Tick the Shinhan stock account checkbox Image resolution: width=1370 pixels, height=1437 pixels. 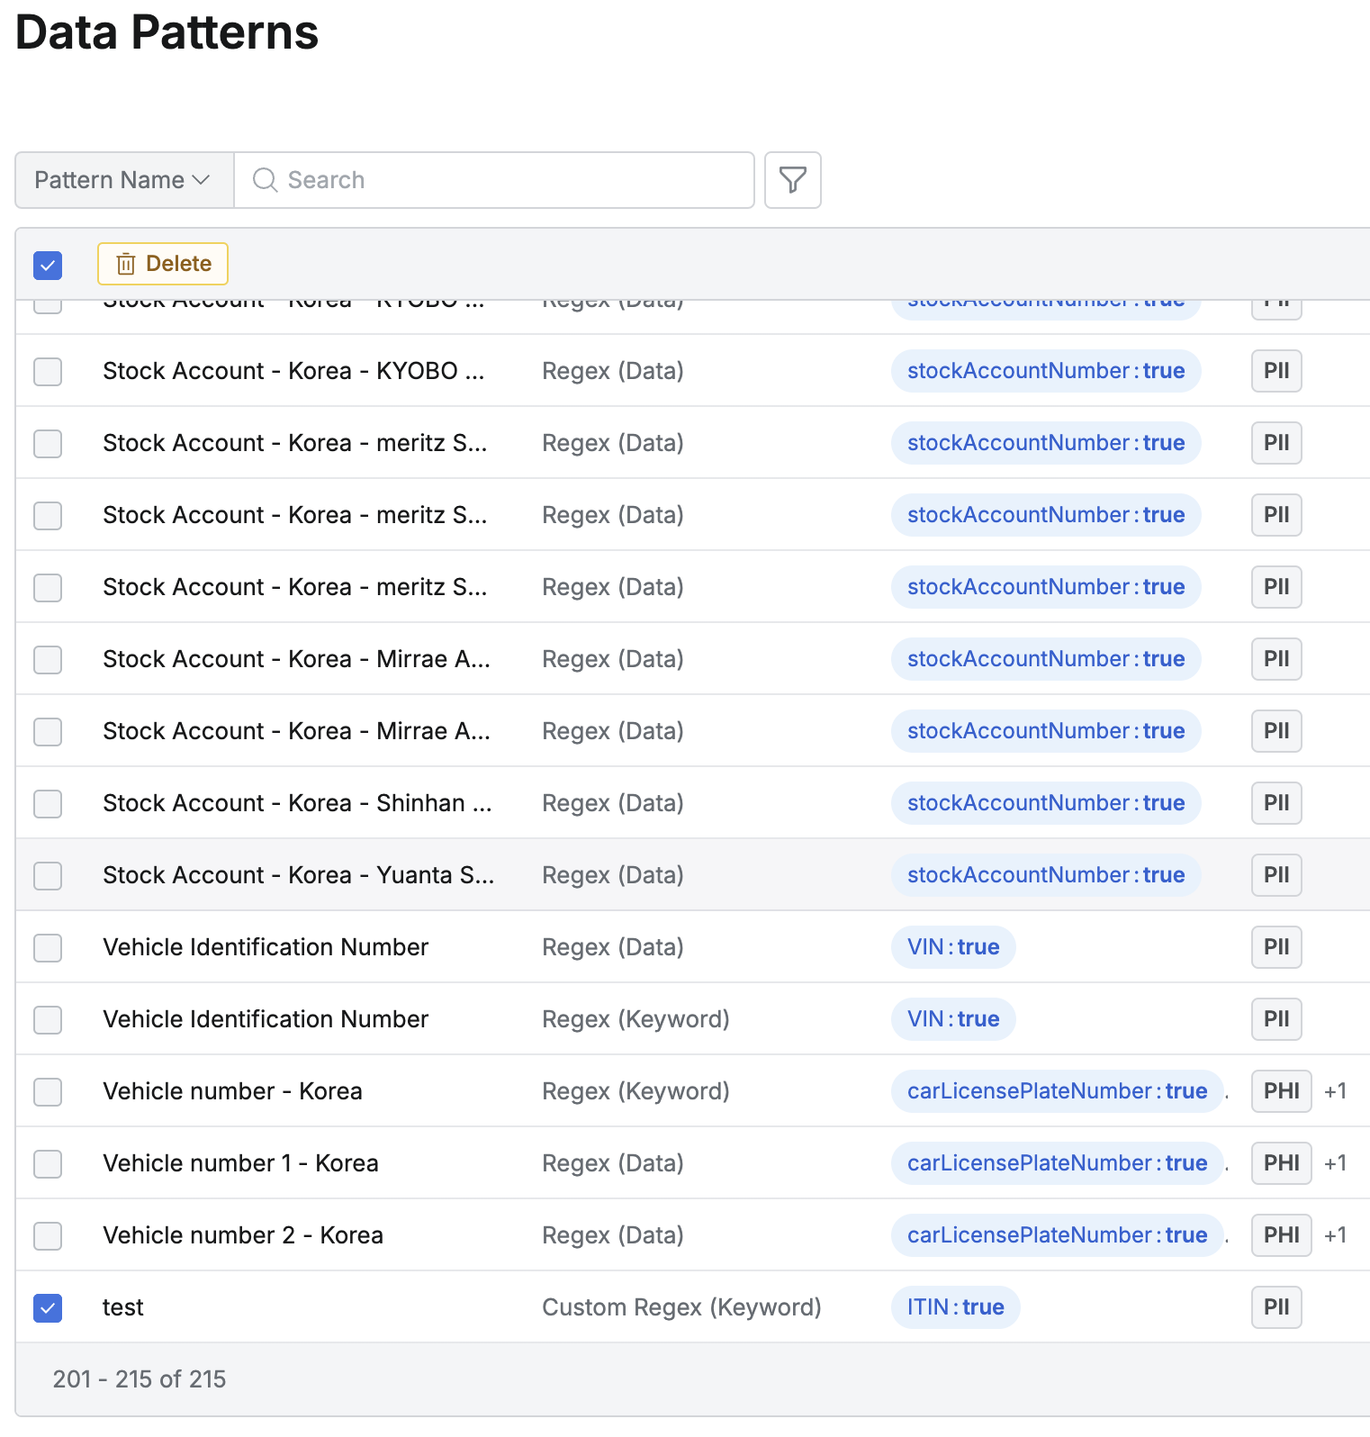(x=48, y=803)
